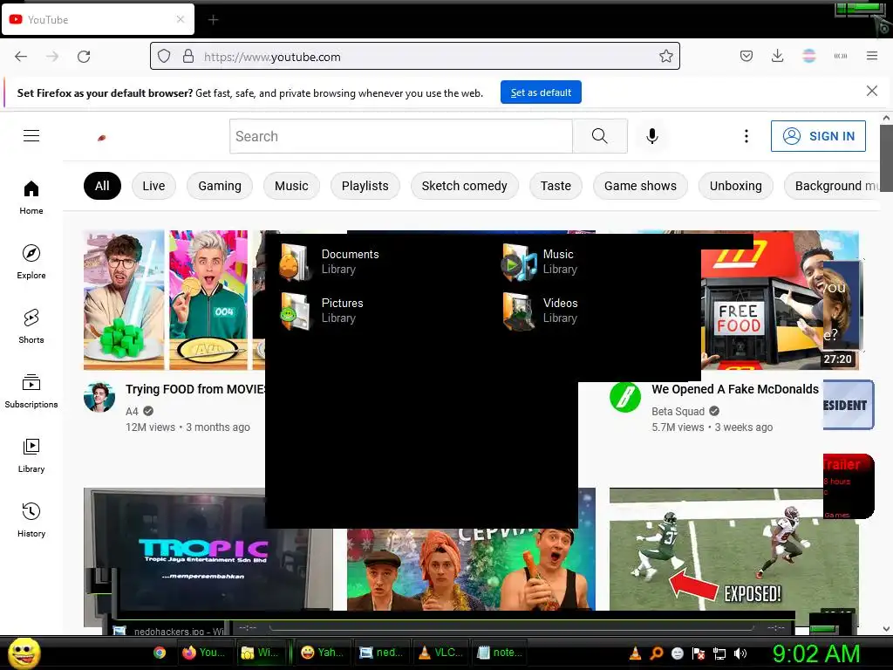Viewport: 893px width, 670px height.
Task: Click the browser forward arrow
Action: click(x=52, y=57)
